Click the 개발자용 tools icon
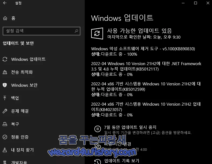The image size is (212, 164). click(5, 162)
